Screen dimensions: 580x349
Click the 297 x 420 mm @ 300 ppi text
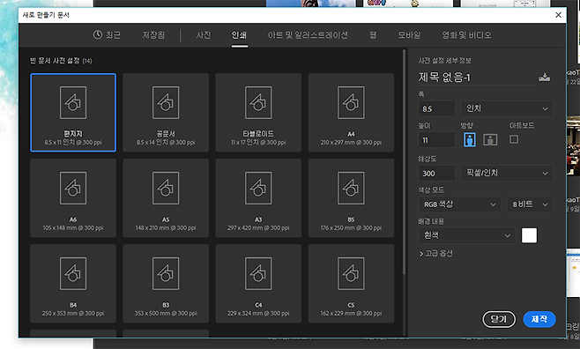point(258,227)
